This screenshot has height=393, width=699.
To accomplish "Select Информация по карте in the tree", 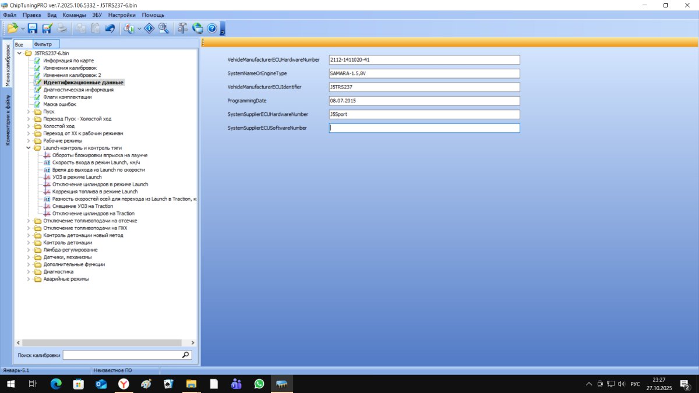I will [68, 61].
